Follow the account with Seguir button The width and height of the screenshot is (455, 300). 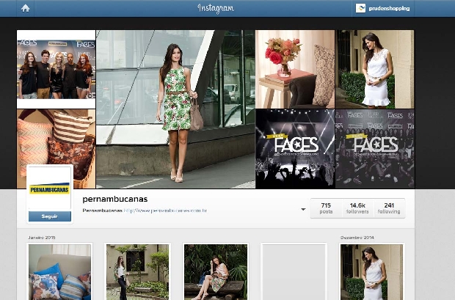[50, 216]
